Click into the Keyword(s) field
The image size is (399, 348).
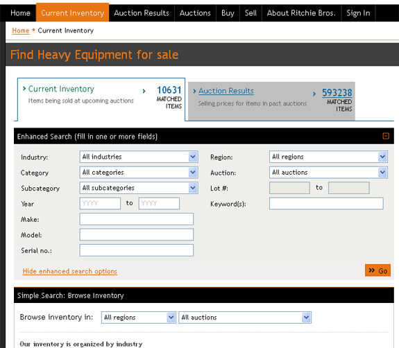click(x=326, y=204)
